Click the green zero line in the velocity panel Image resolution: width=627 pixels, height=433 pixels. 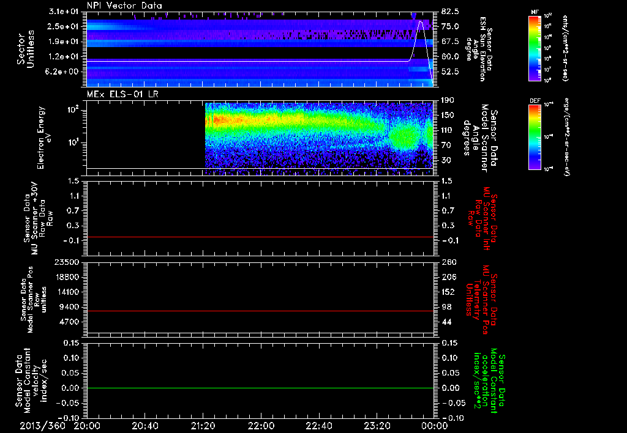click(x=260, y=388)
